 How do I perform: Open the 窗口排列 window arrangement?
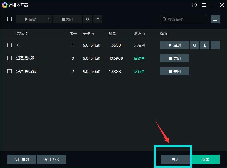click(22, 159)
